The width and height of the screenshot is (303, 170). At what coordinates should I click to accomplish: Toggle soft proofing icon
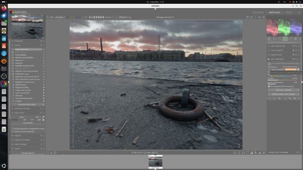(256, 153)
